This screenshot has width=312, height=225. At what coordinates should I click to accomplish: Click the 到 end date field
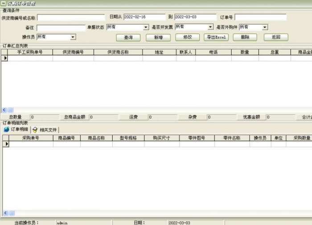click(x=195, y=17)
